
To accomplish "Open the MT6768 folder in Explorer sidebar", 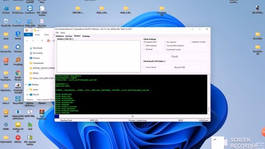I will [42, 68].
